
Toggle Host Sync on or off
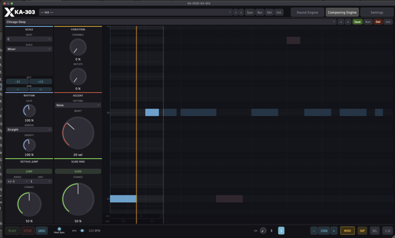(59, 229)
